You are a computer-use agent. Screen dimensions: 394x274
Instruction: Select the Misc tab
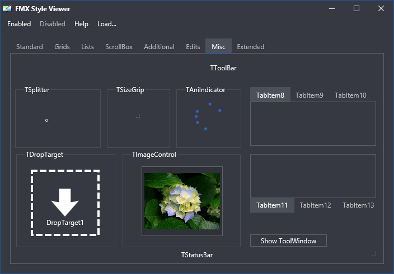[x=218, y=46]
